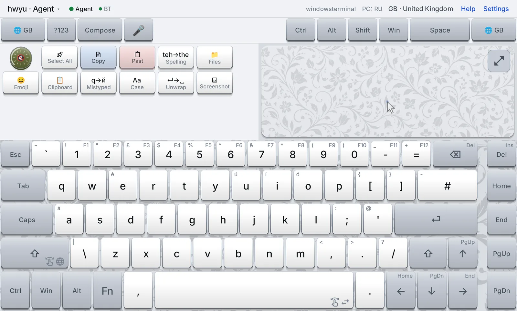This screenshot has height=311, width=517.
Task: Open the Clipboard history button
Action: (60, 83)
